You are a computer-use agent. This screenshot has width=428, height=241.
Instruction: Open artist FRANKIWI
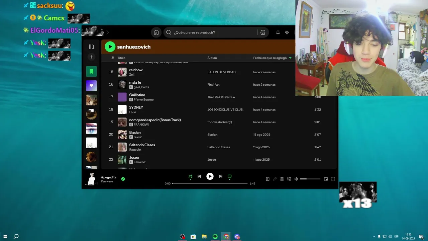[x=141, y=125]
